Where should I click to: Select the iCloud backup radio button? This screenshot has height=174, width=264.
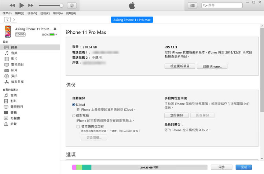tap(74, 105)
